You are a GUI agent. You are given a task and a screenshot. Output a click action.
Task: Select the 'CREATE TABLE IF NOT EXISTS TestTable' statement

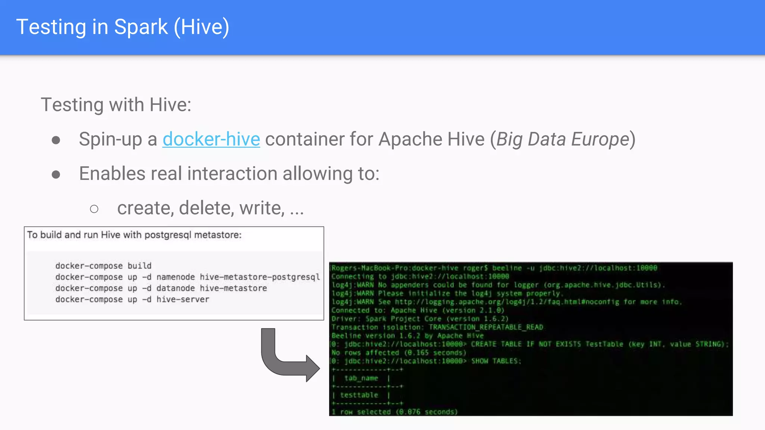(530, 344)
